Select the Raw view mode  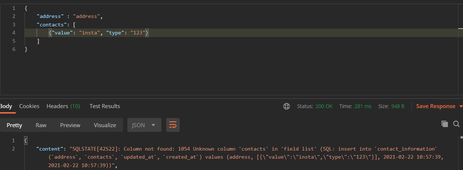(41, 125)
